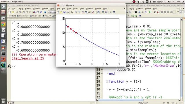Click the New M-file icon in MATLAB toolbar

click(x=10, y=12)
